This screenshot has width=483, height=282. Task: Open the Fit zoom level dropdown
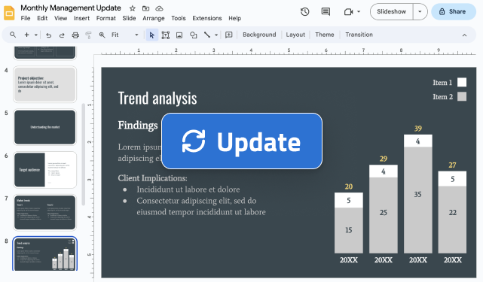pyautogui.click(x=124, y=35)
